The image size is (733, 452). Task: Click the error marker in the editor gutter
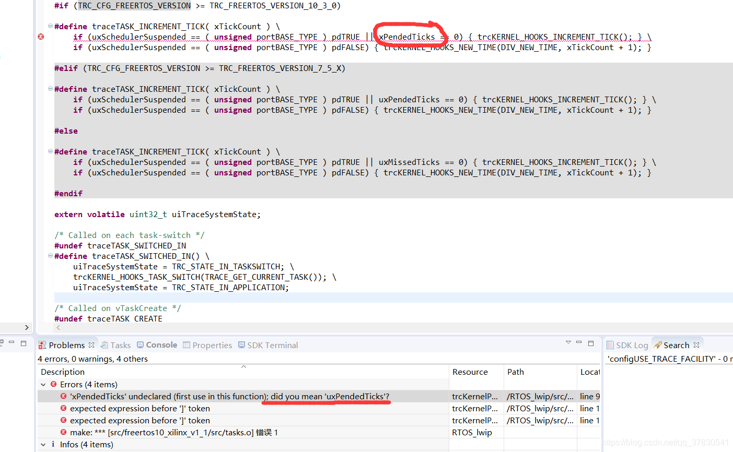point(41,37)
